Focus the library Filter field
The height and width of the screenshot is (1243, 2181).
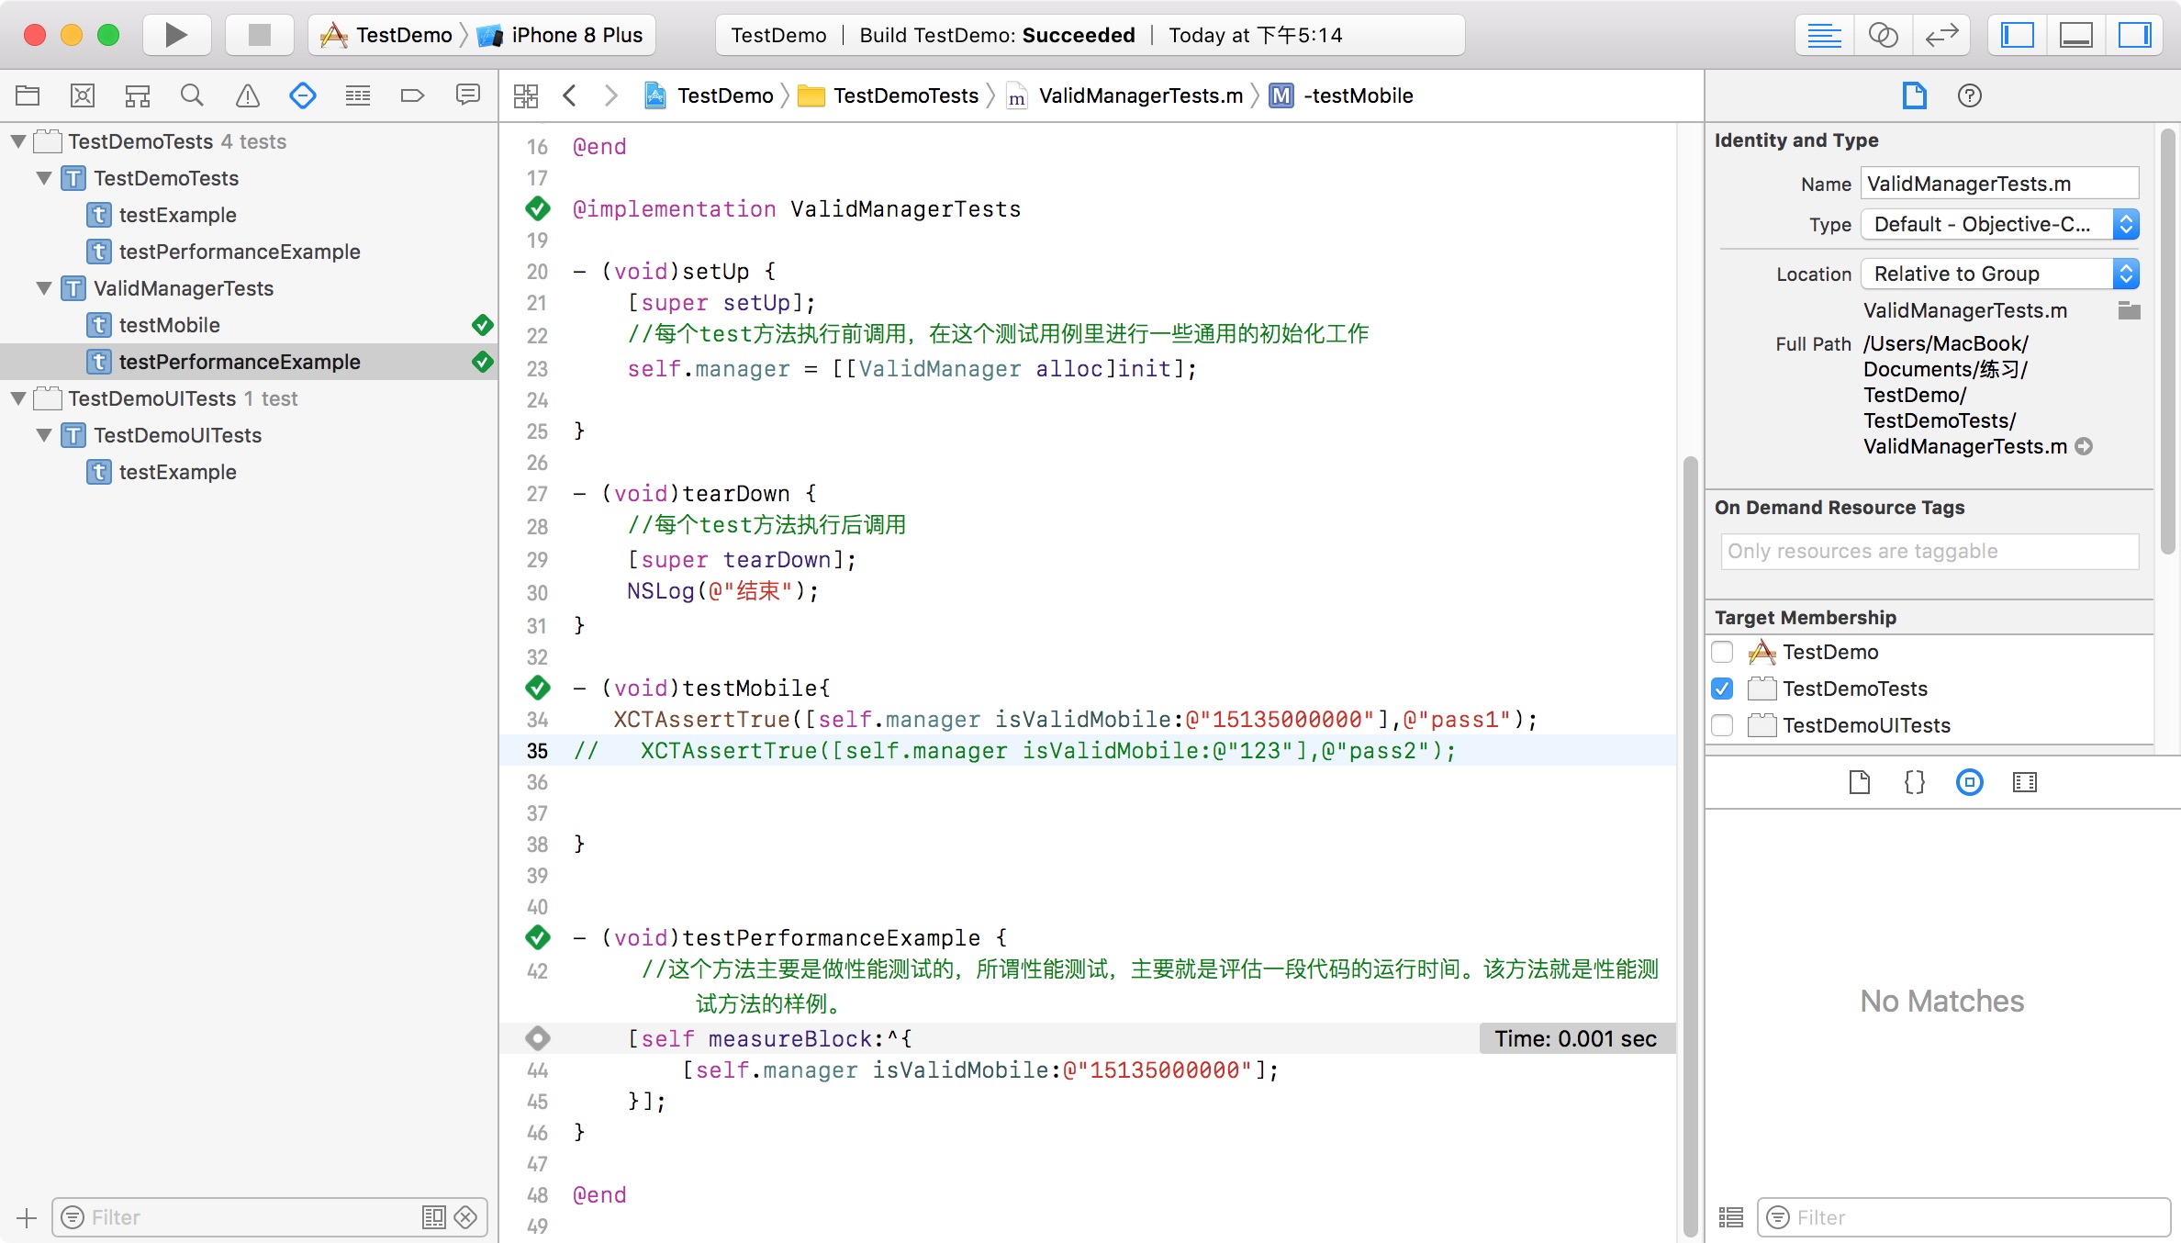[1964, 1217]
